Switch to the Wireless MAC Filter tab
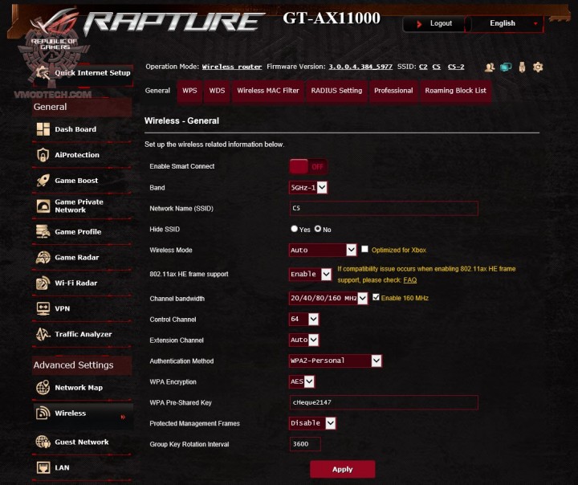The width and height of the screenshot is (578, 485). 268,91
